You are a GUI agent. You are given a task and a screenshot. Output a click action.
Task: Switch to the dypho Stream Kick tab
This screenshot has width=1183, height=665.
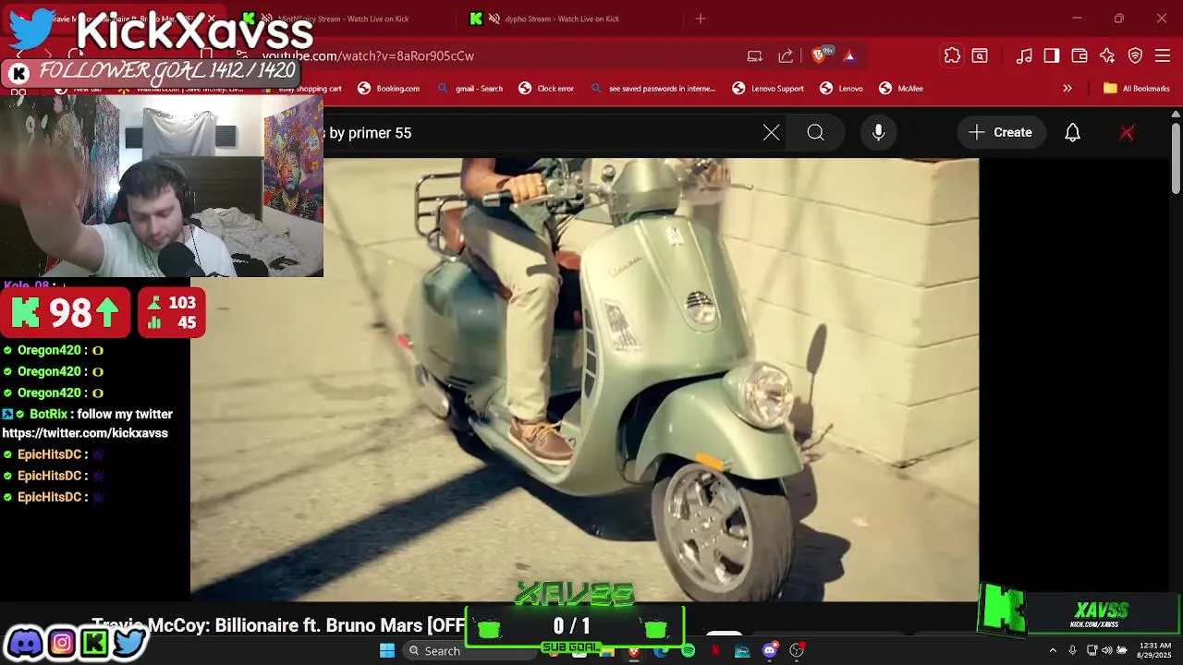[562, 18]
